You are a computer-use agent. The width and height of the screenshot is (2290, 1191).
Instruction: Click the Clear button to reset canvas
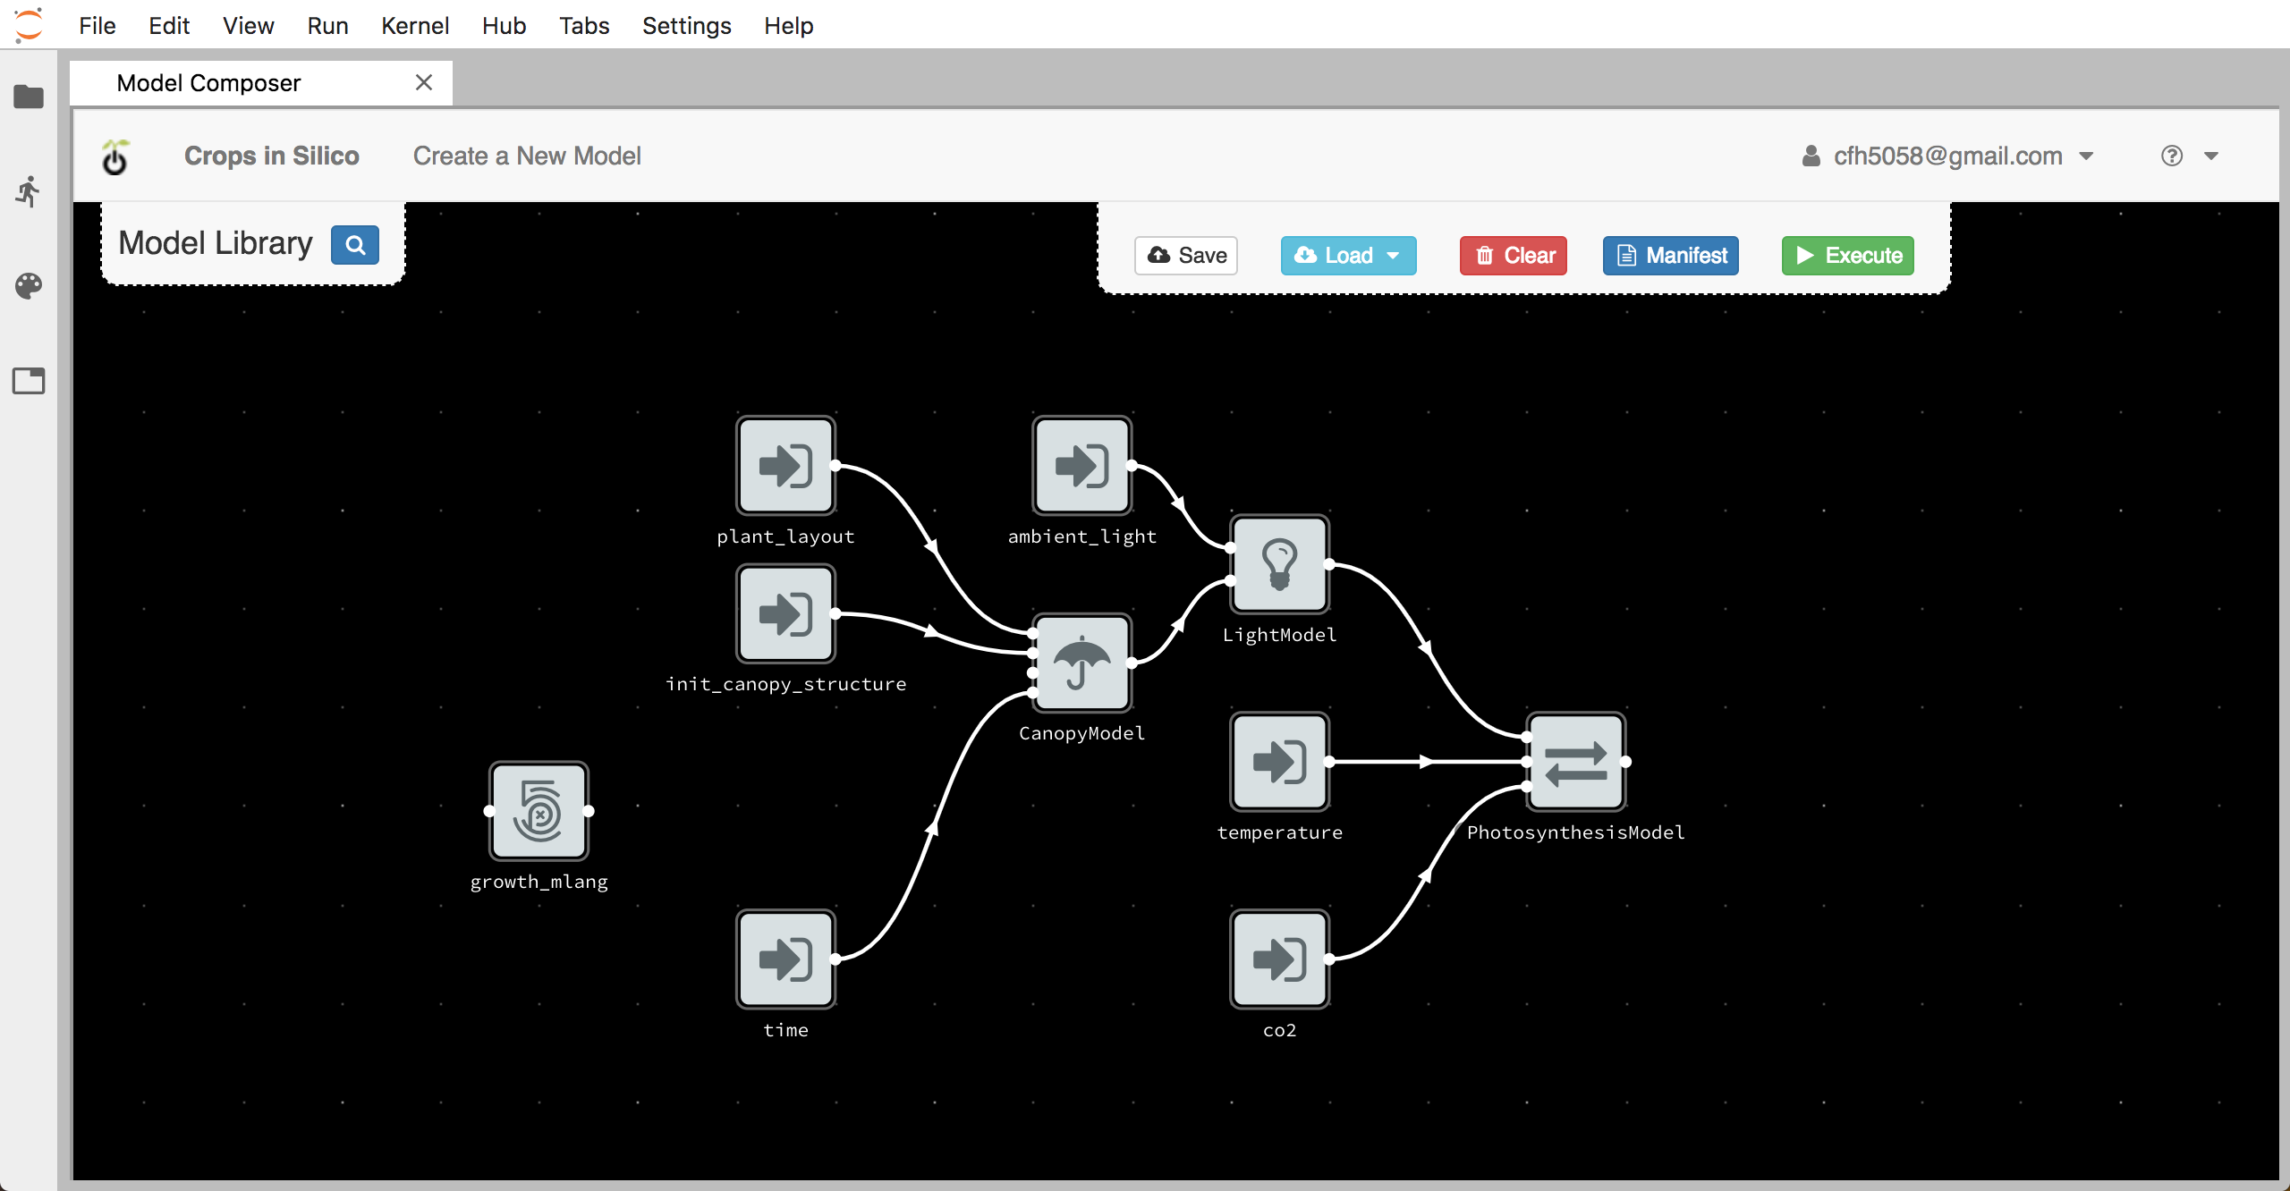pyautogui.click(x=1514, y=254)
